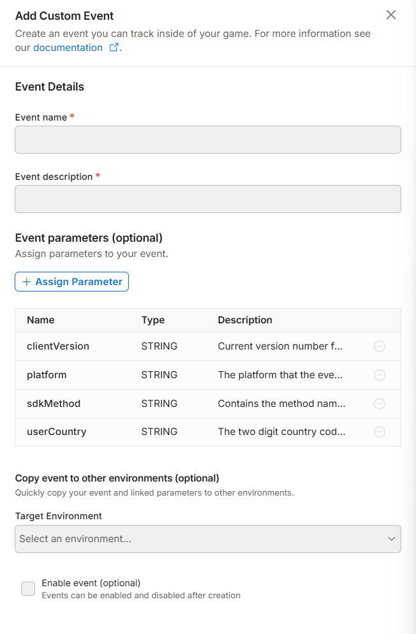Remove the clientVersion parameter
The image size is (416, 634).
click(x=379, y=346)
